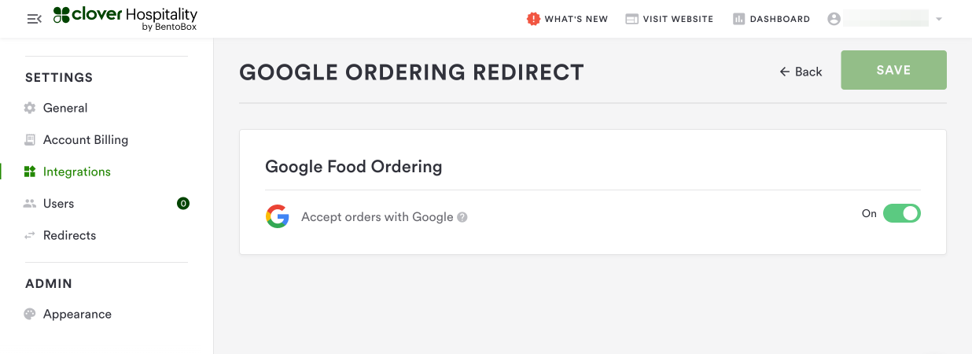Click the Google logo icon
This screenshot has height=354, width=972.
pyautogui.click(x=278, y=216)
